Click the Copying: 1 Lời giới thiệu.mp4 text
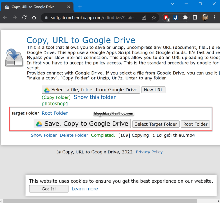 tap(163, 135)
